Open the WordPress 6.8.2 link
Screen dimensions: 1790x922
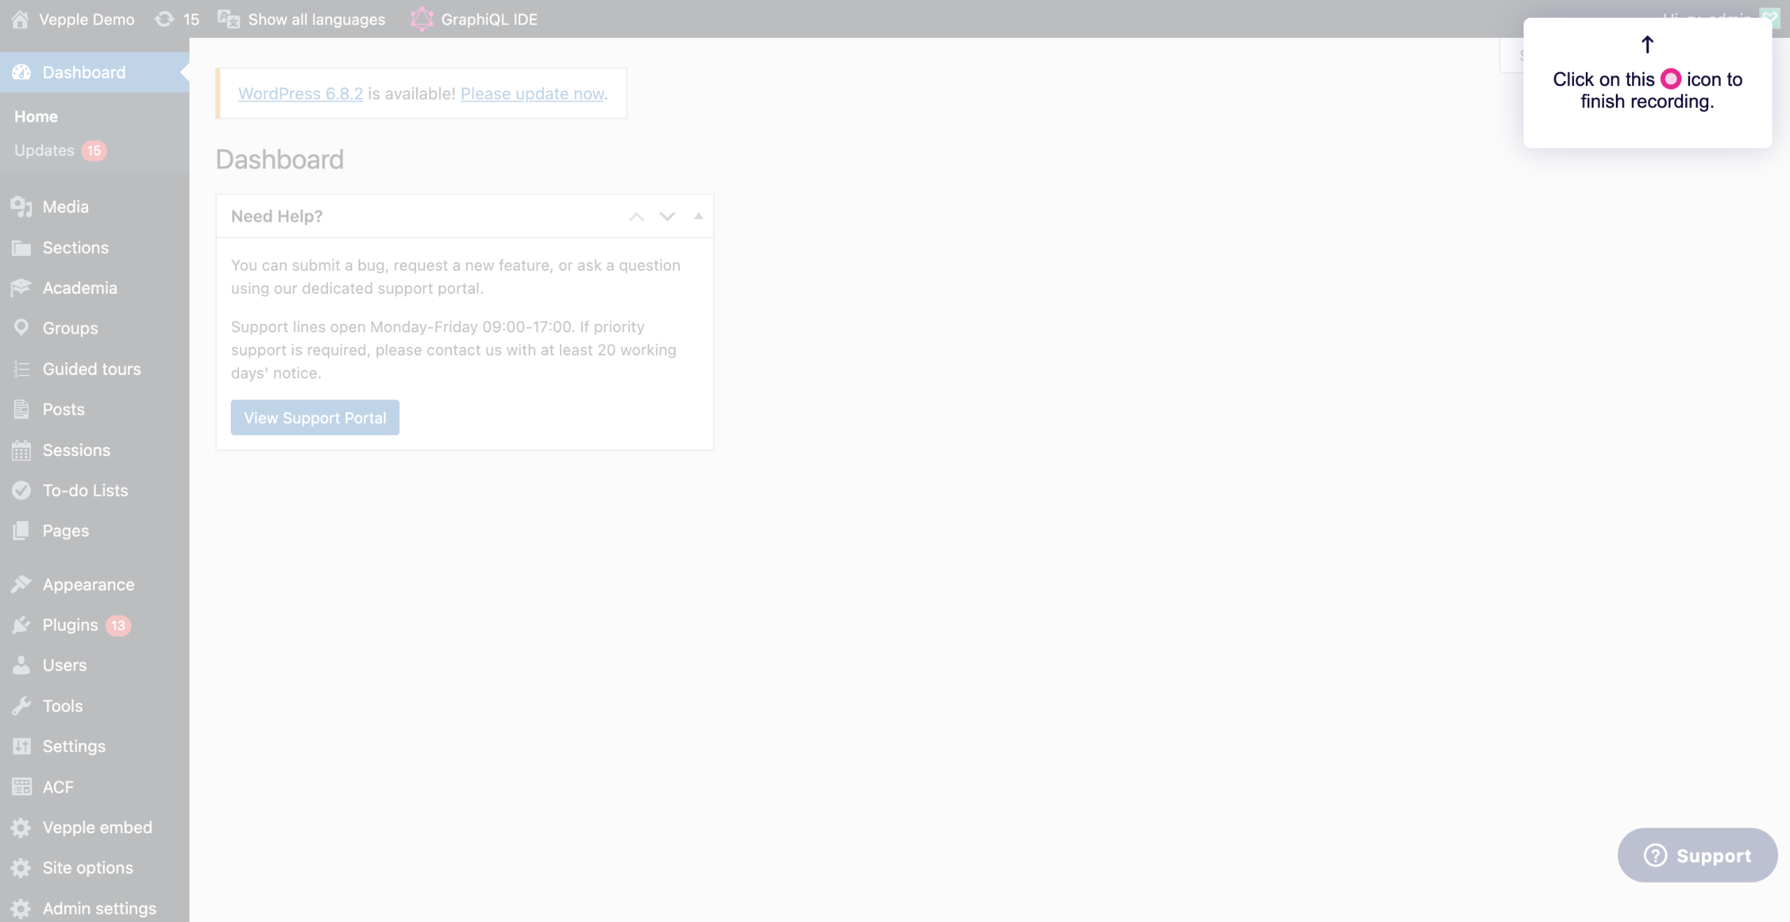(x=301, y=94)
